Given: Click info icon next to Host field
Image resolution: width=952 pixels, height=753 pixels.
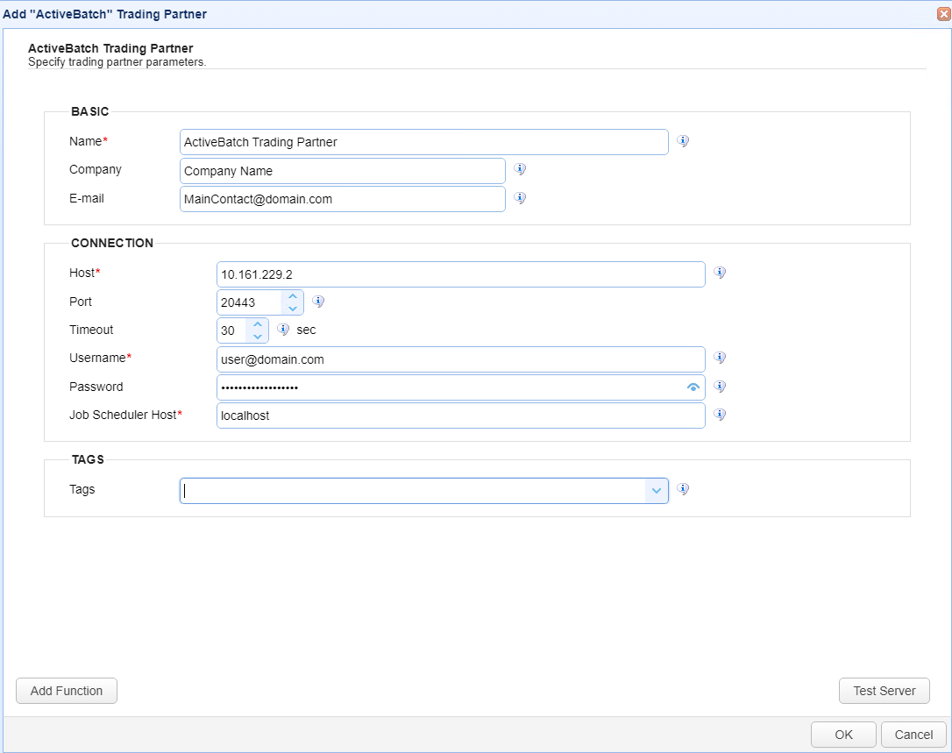Looking at the screenshot, I should click(720, 272).
